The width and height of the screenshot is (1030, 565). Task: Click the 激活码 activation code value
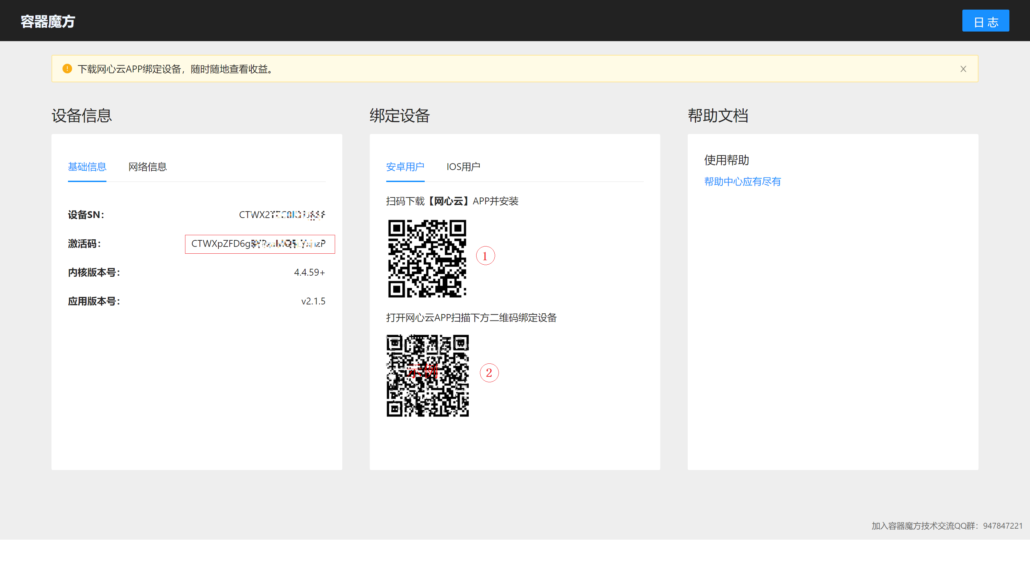click(259, 243)
